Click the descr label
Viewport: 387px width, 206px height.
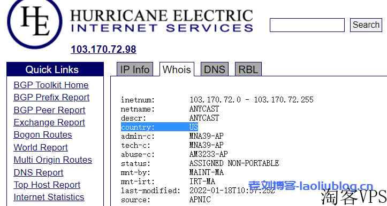pyautogui.click(x=133, y=118)
